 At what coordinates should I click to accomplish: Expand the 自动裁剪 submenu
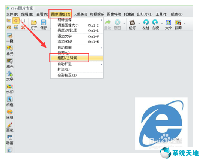101,48
